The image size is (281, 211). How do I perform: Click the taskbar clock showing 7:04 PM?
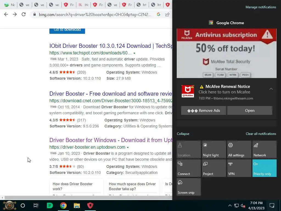point(256,206)
